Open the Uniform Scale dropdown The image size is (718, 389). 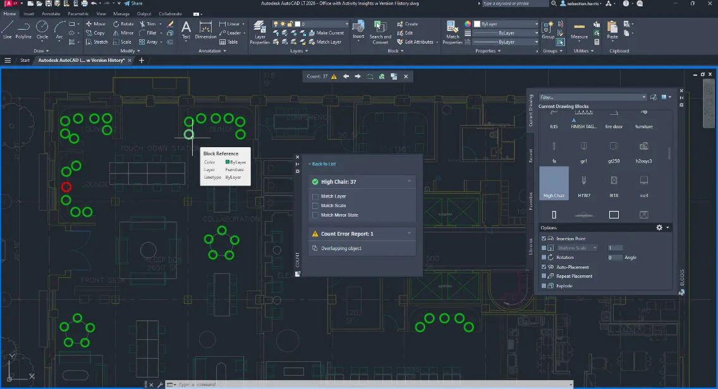595,248
